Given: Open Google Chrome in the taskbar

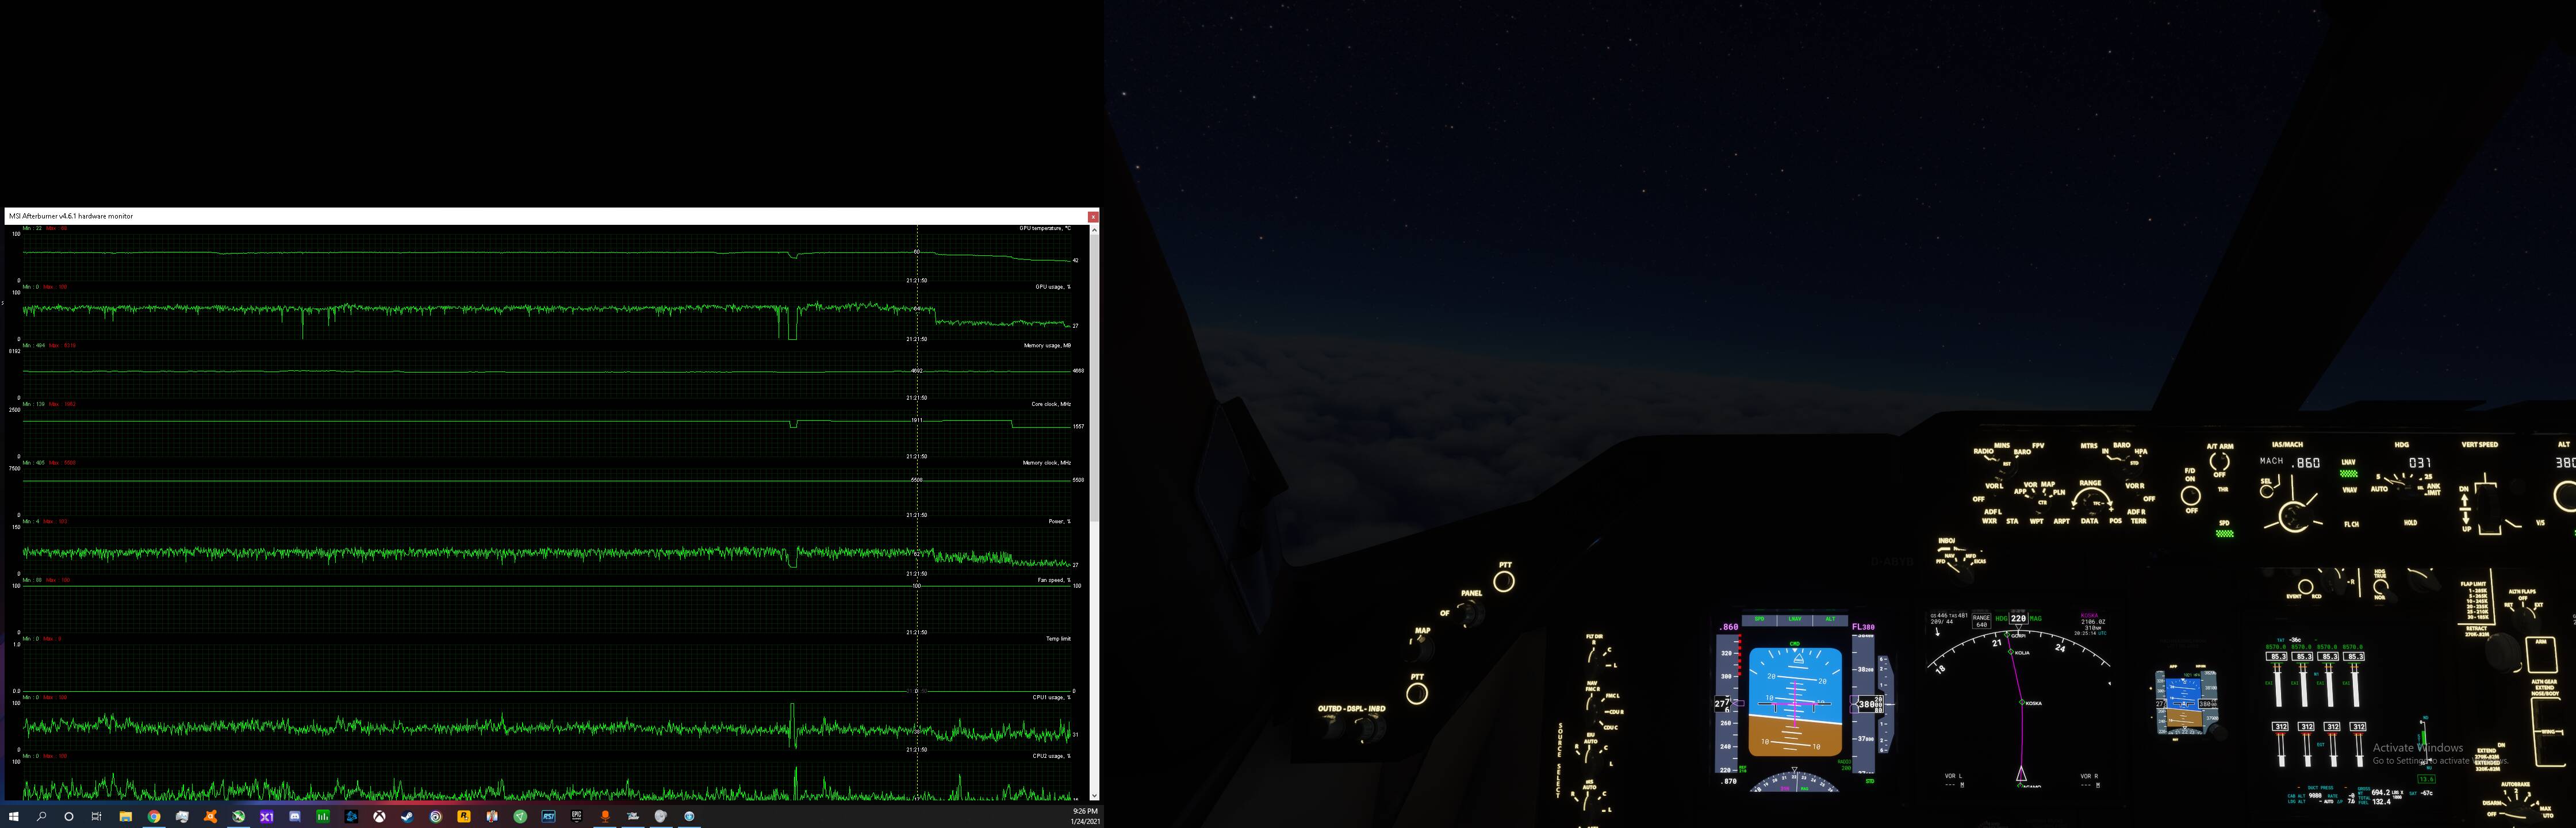Looking at the screenshot, I should click(x=154, y=816).
